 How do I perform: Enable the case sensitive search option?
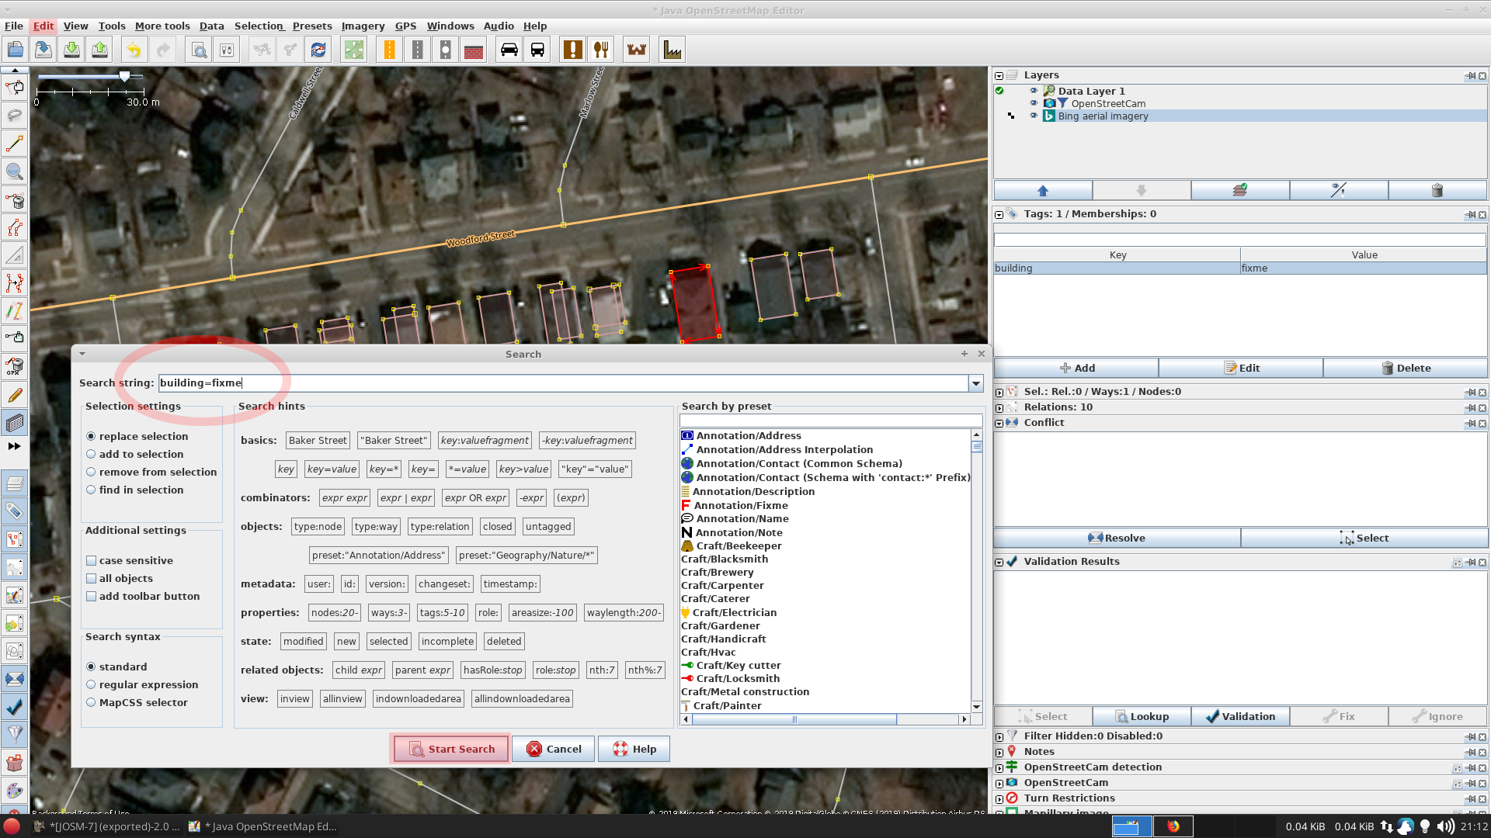92,560
